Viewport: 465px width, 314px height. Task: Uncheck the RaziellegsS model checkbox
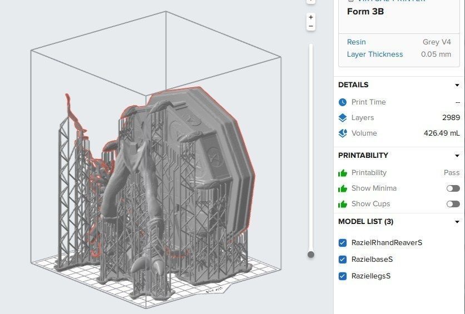343,276
